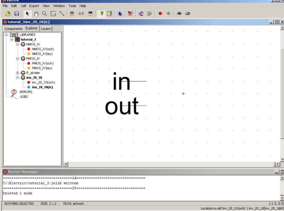Select the Measure ruler tool
The height and width of the screenshot is (211, 284).
[x=62, y=13]
